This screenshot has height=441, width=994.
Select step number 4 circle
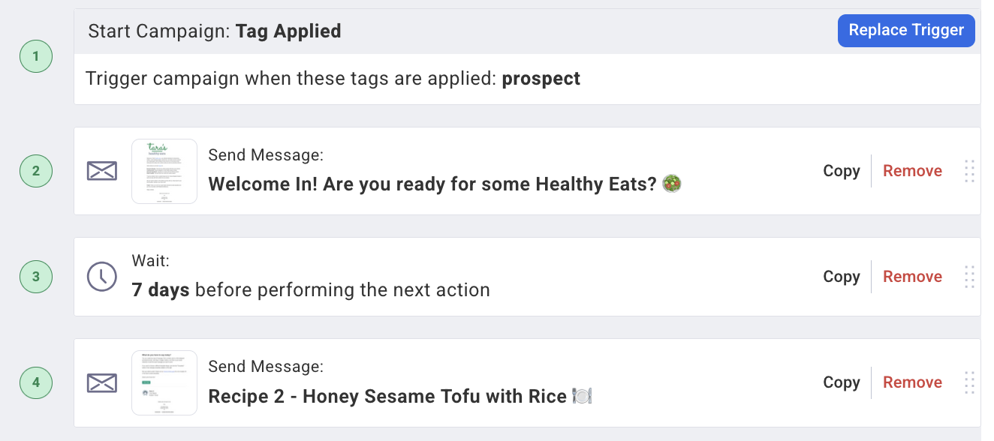click(36, 382)
